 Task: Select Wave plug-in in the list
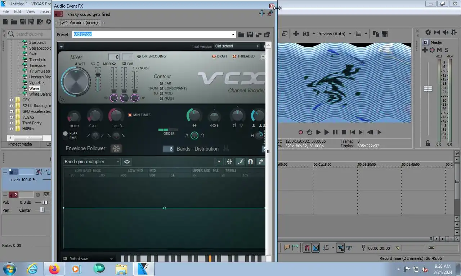pos(34,88)
